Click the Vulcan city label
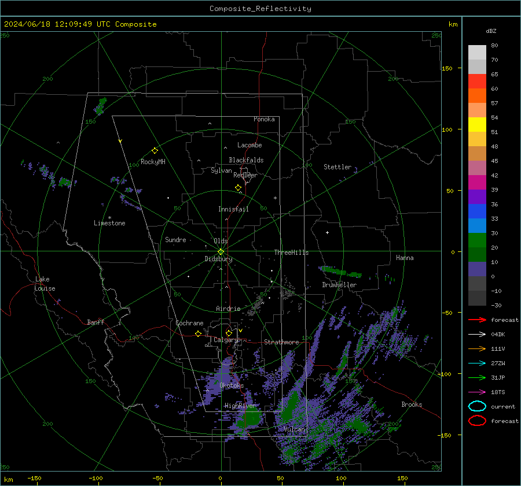This screenshot has height=486, width=521. coord(295,429)
